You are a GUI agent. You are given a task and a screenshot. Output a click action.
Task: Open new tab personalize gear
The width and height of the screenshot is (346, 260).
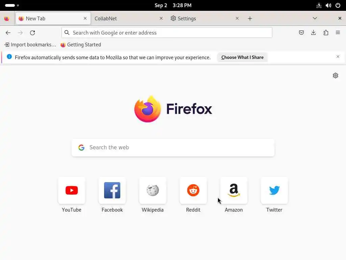336,75
